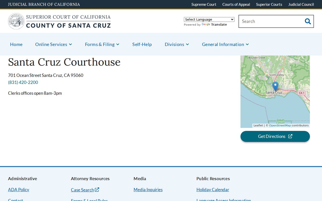Screen dimensions: 322x201
Task: Open the Judicial Council link
Action: point(301,5)
